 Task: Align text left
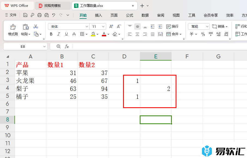point(130,34)
